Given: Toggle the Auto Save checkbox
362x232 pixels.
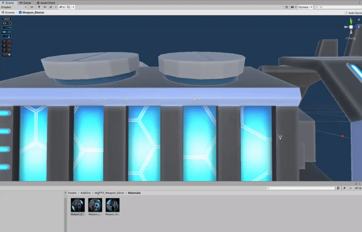Looking at the screenshot, I should [346, 13].
